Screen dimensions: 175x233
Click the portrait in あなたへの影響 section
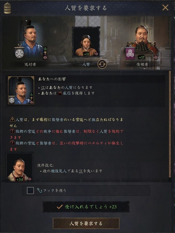tap(21, 90)
